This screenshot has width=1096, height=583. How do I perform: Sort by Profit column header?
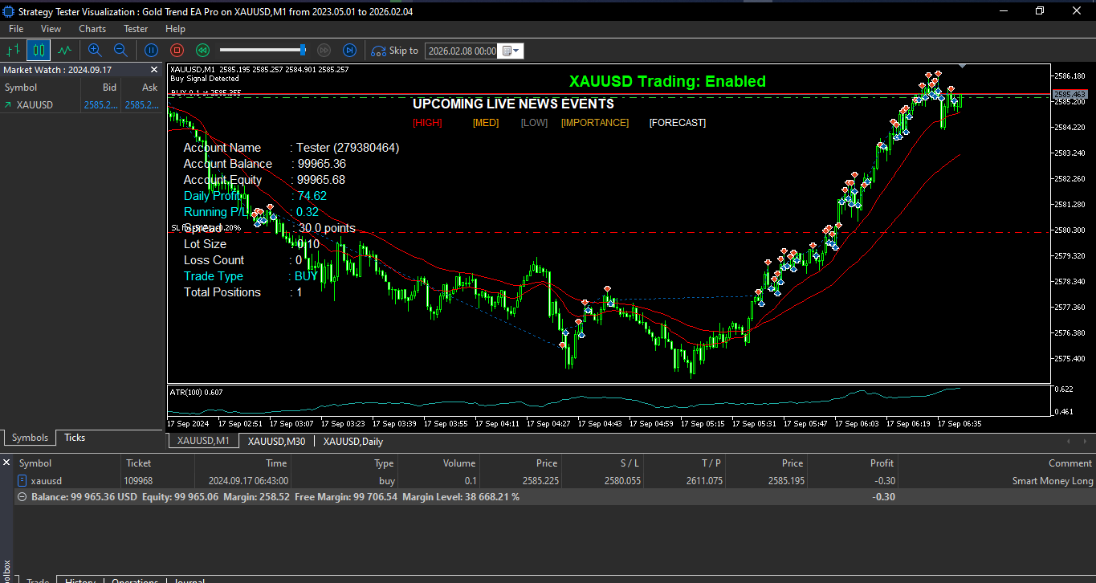coord(882,463)
